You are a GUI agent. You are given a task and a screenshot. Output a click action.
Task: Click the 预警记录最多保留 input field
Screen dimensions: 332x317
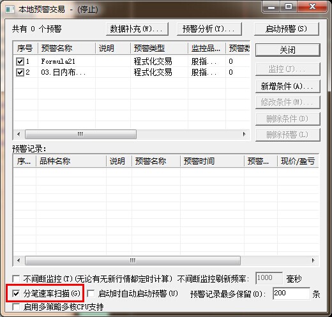291,293
